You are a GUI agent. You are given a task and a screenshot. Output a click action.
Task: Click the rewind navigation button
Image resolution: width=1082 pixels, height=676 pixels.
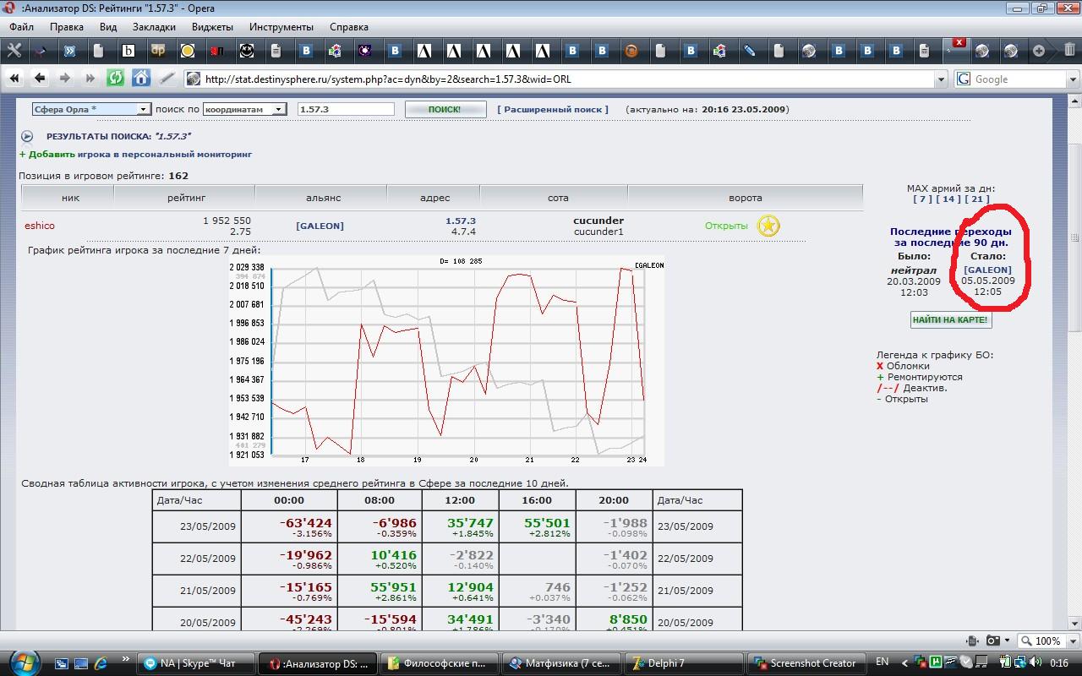(14, 79)
